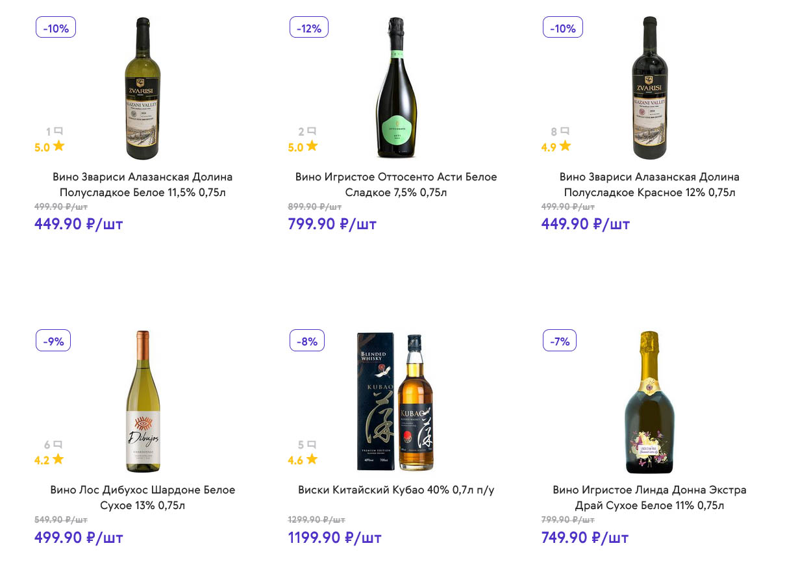785x563 pixels.
Task: Click the 5.0 star rating of Zvarisi white wine
Action: click(x=49, y=147)
